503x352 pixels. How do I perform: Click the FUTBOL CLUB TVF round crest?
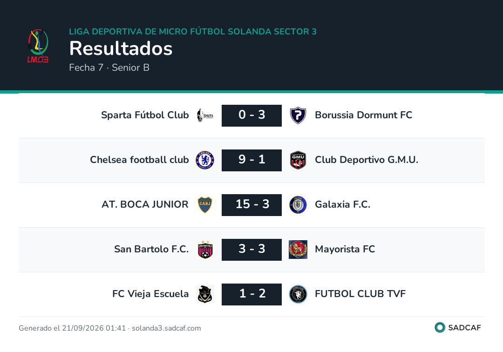click(298, 294)
